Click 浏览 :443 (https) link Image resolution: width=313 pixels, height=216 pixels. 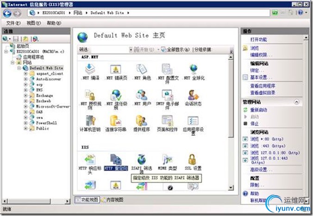point(268,146)
